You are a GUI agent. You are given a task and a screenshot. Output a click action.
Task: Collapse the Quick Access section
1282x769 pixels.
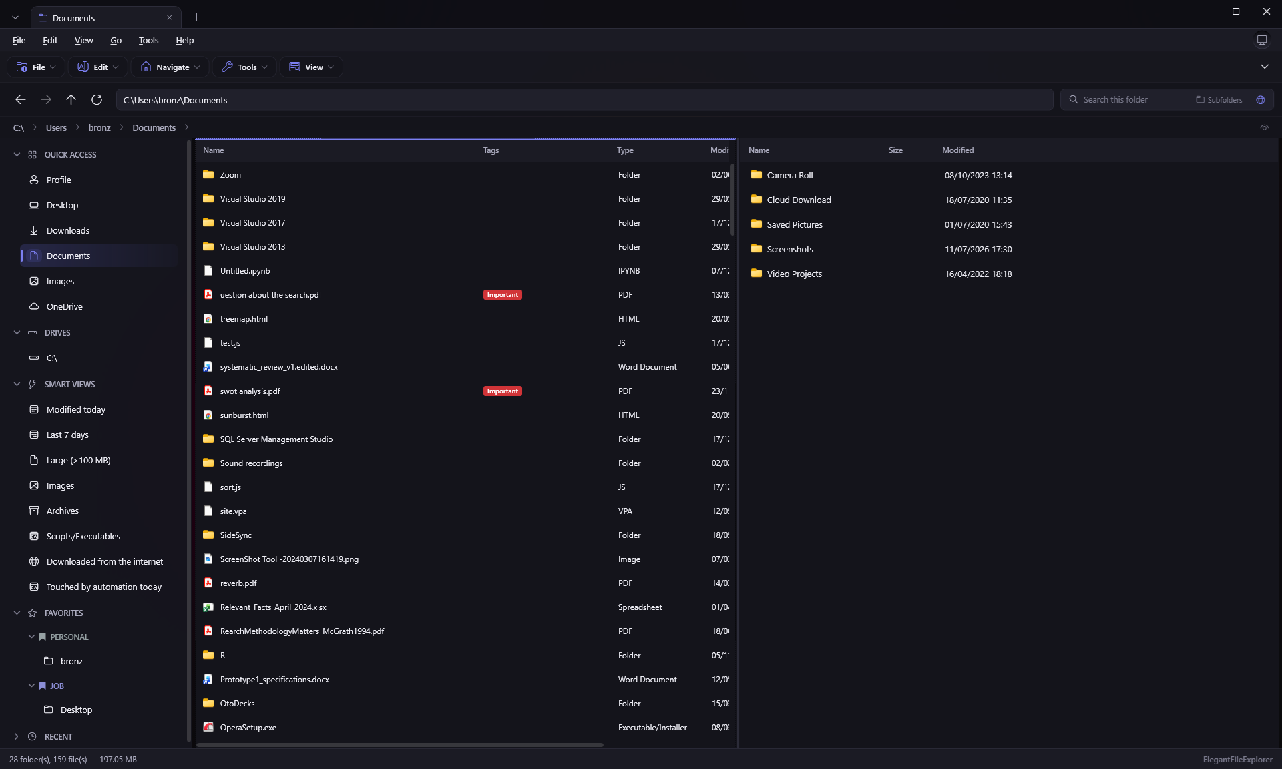17,154
